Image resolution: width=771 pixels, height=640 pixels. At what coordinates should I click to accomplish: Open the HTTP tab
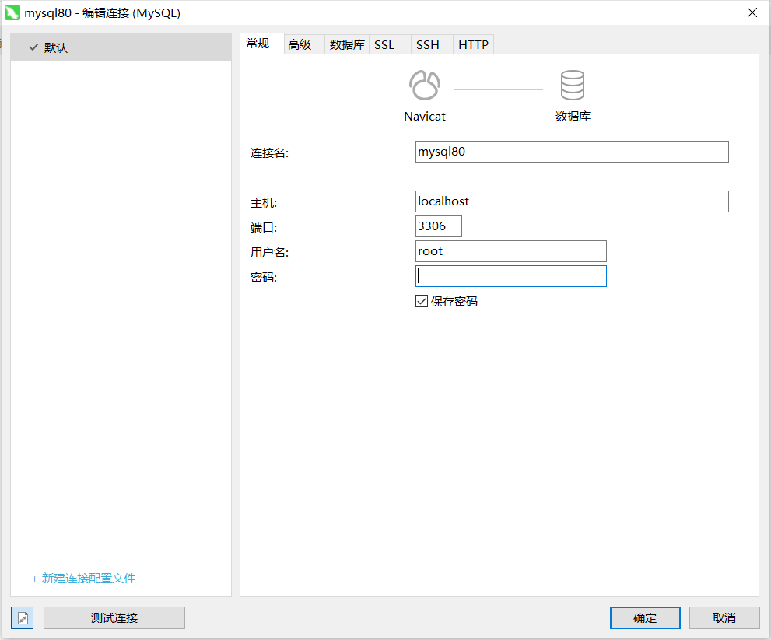point(473,45)
